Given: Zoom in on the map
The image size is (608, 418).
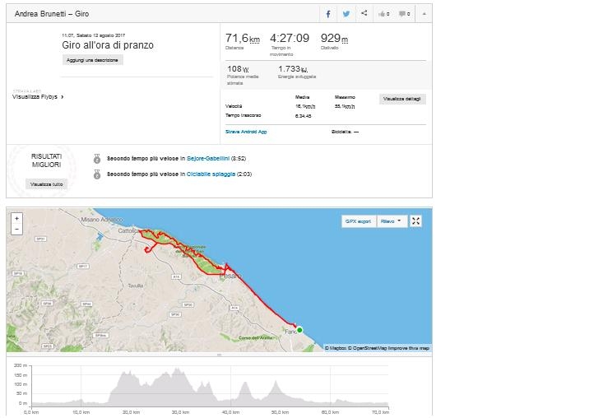Looking at the screenshot, I should pyautogui.click(x=16, y=218).
